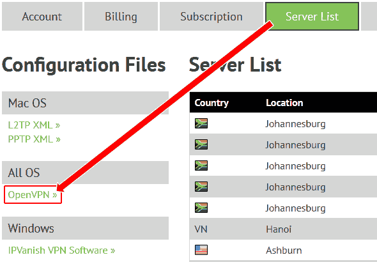The height and width of the screenshot is (262, 377).
Task: Click the VN country code for Hanoi
Action: coord(201,229)
